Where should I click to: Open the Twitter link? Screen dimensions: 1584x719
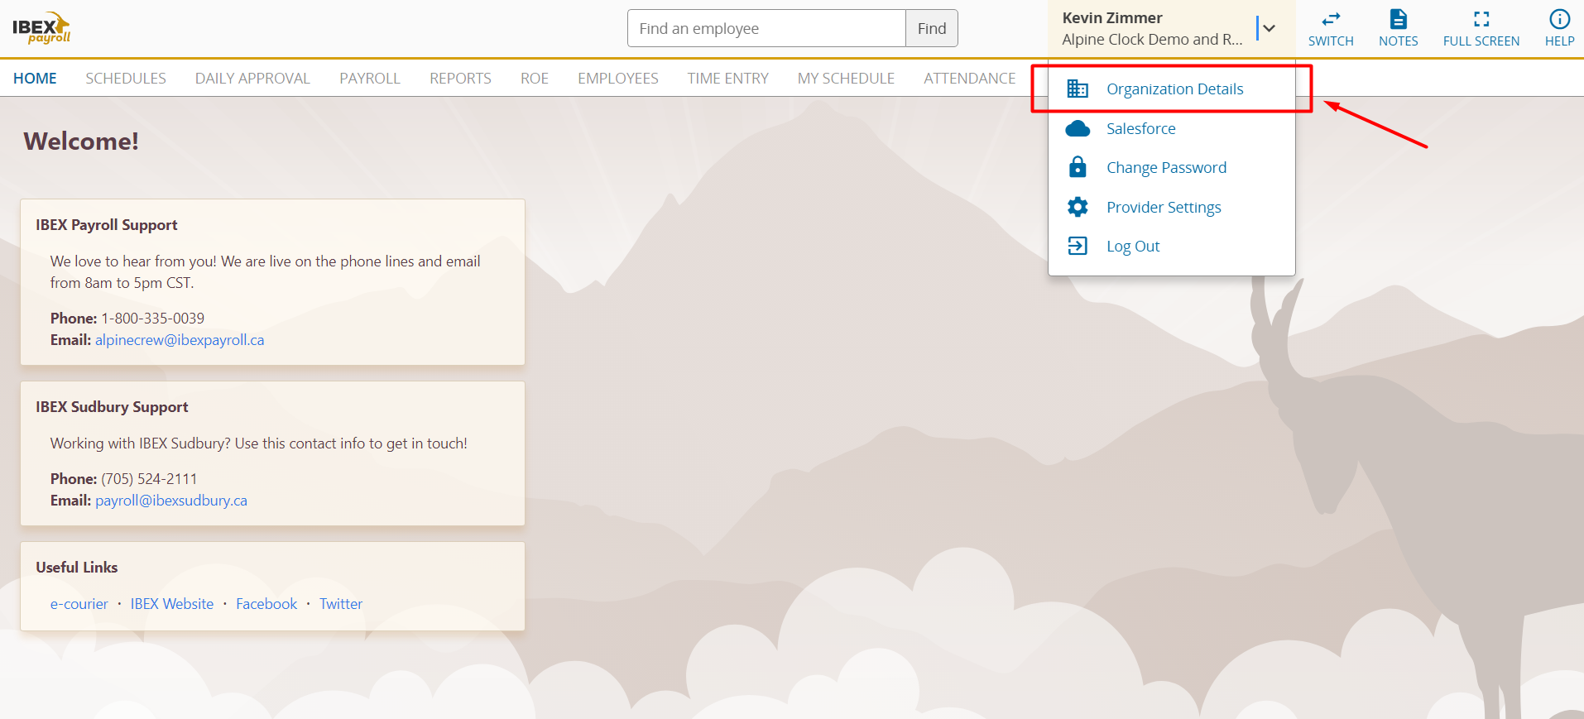tap(341, 604)
